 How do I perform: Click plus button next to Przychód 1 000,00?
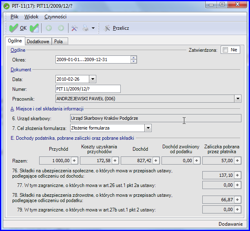74,161
